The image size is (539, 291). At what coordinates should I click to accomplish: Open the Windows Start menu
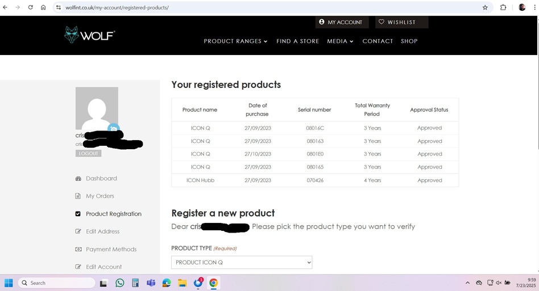[9, 282]
